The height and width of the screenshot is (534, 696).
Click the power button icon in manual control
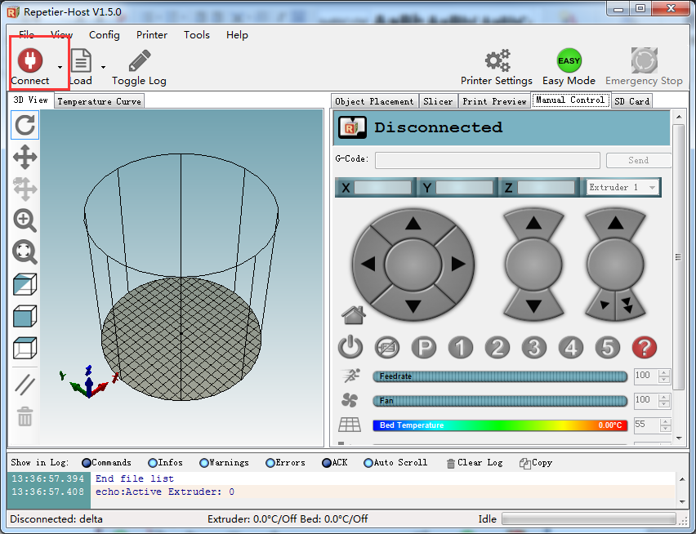click(350, 347)
